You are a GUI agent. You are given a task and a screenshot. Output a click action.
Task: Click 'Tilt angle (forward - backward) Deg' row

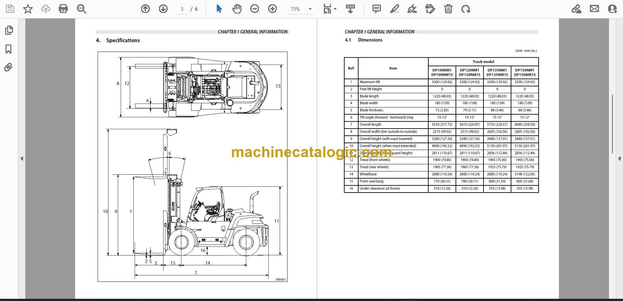(x=386, y=117)
